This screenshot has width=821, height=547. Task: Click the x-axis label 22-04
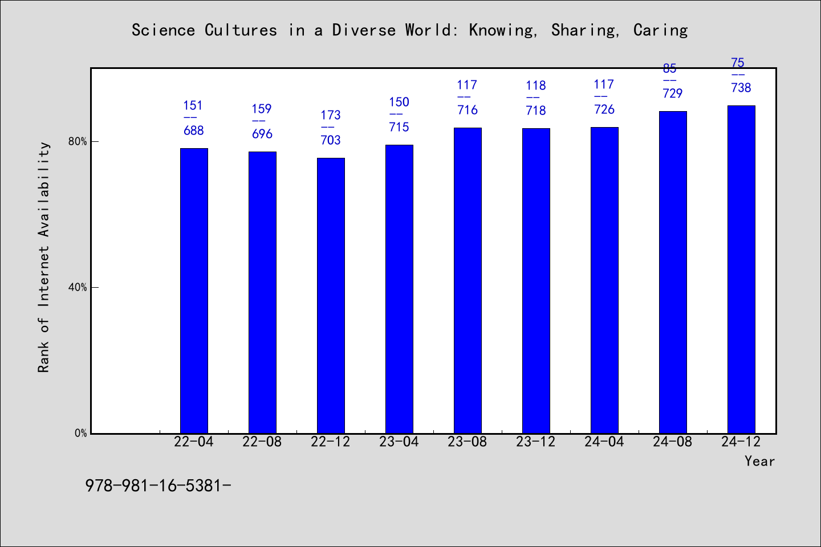click(194, 442)
